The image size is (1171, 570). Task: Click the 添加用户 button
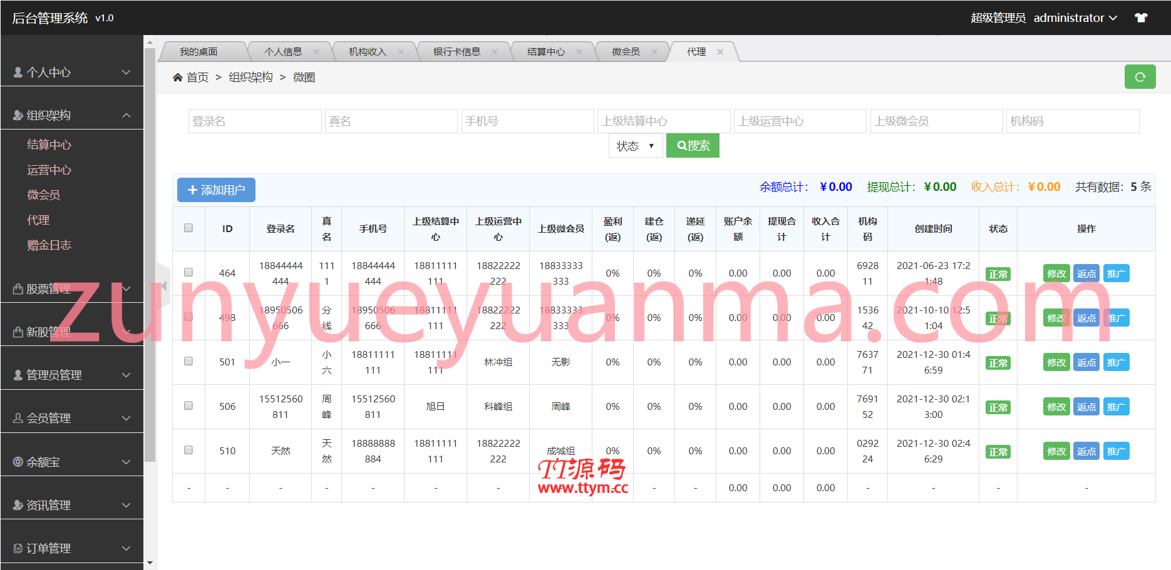click(x=216, y=190)
